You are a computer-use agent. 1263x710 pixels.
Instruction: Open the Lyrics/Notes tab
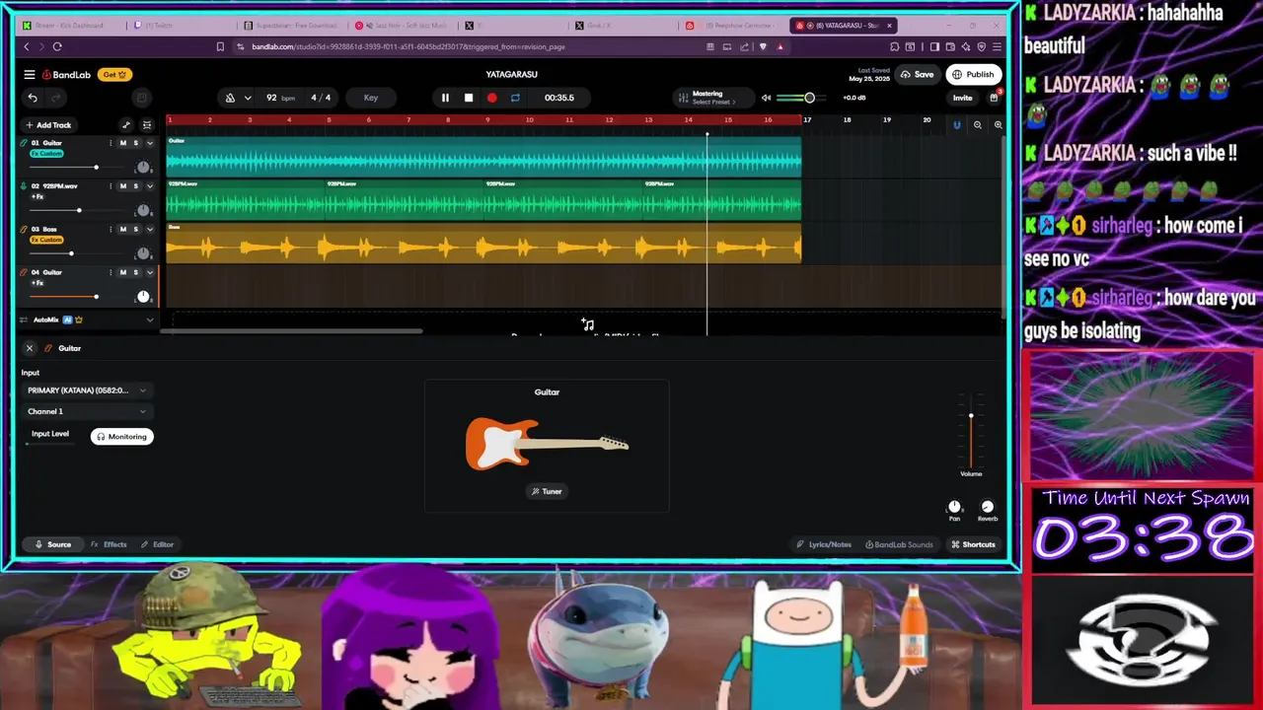(x=825, y=544)
